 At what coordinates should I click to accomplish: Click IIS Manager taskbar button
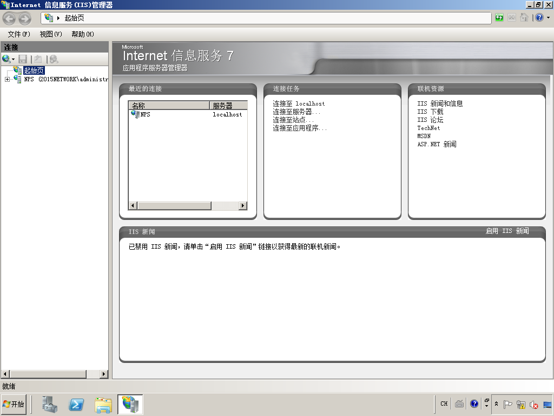[x=130, y=404]
